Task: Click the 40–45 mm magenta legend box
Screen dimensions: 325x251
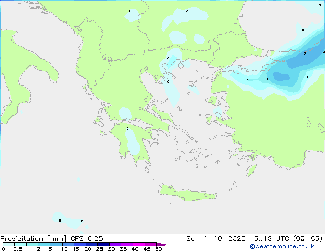Action: [139, 244]
